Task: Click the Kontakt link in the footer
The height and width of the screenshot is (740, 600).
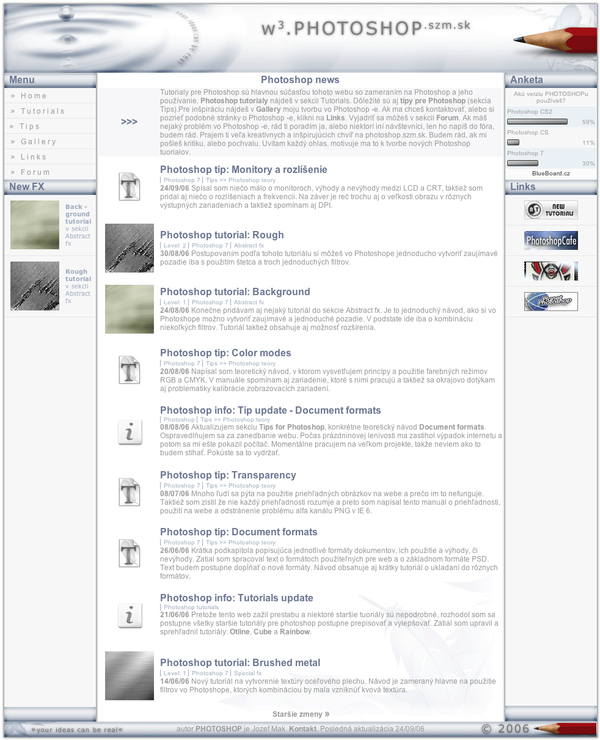Action: coord(302,729)
